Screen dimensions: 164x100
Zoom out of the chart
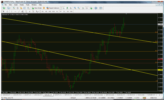point(79,8)
